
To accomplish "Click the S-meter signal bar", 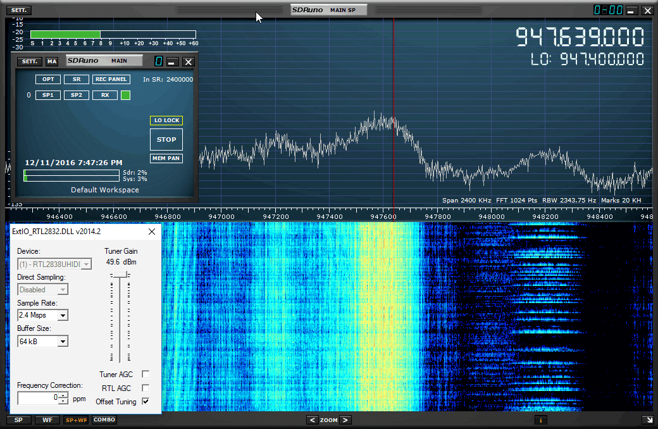I will pos(113,34).
